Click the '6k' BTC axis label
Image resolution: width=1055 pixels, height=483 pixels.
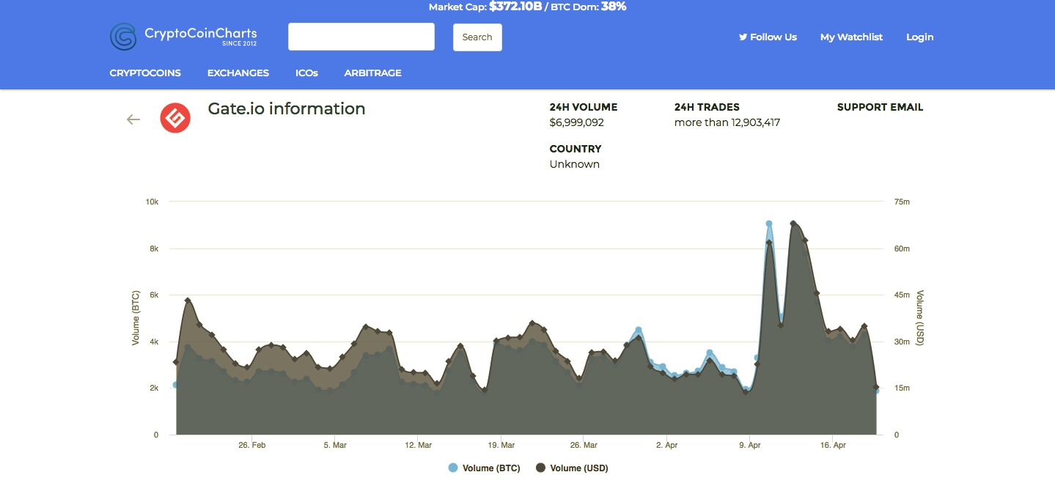click(154, 295)
